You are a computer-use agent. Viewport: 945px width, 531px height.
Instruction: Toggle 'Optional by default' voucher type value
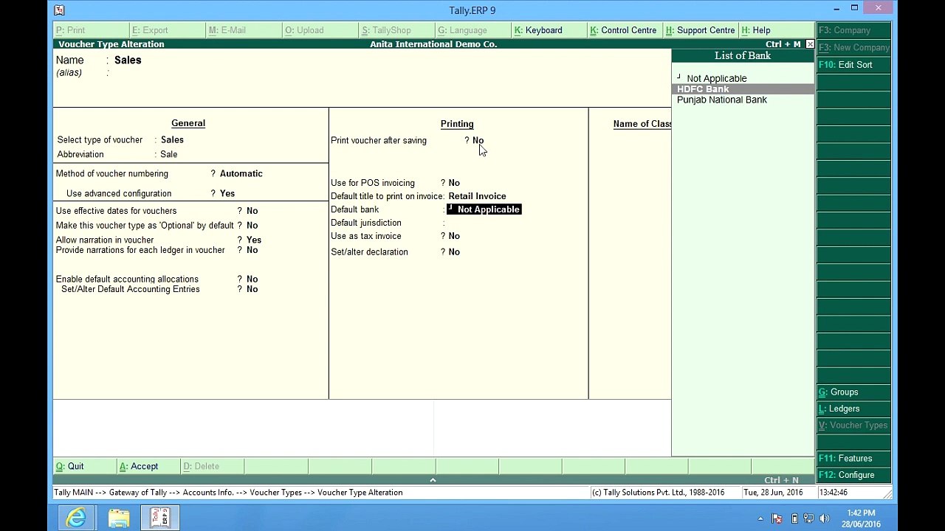coord(252,226)
